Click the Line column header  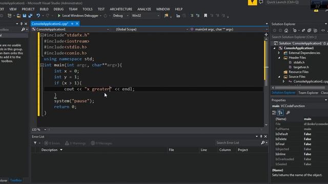tap(203, 150)
